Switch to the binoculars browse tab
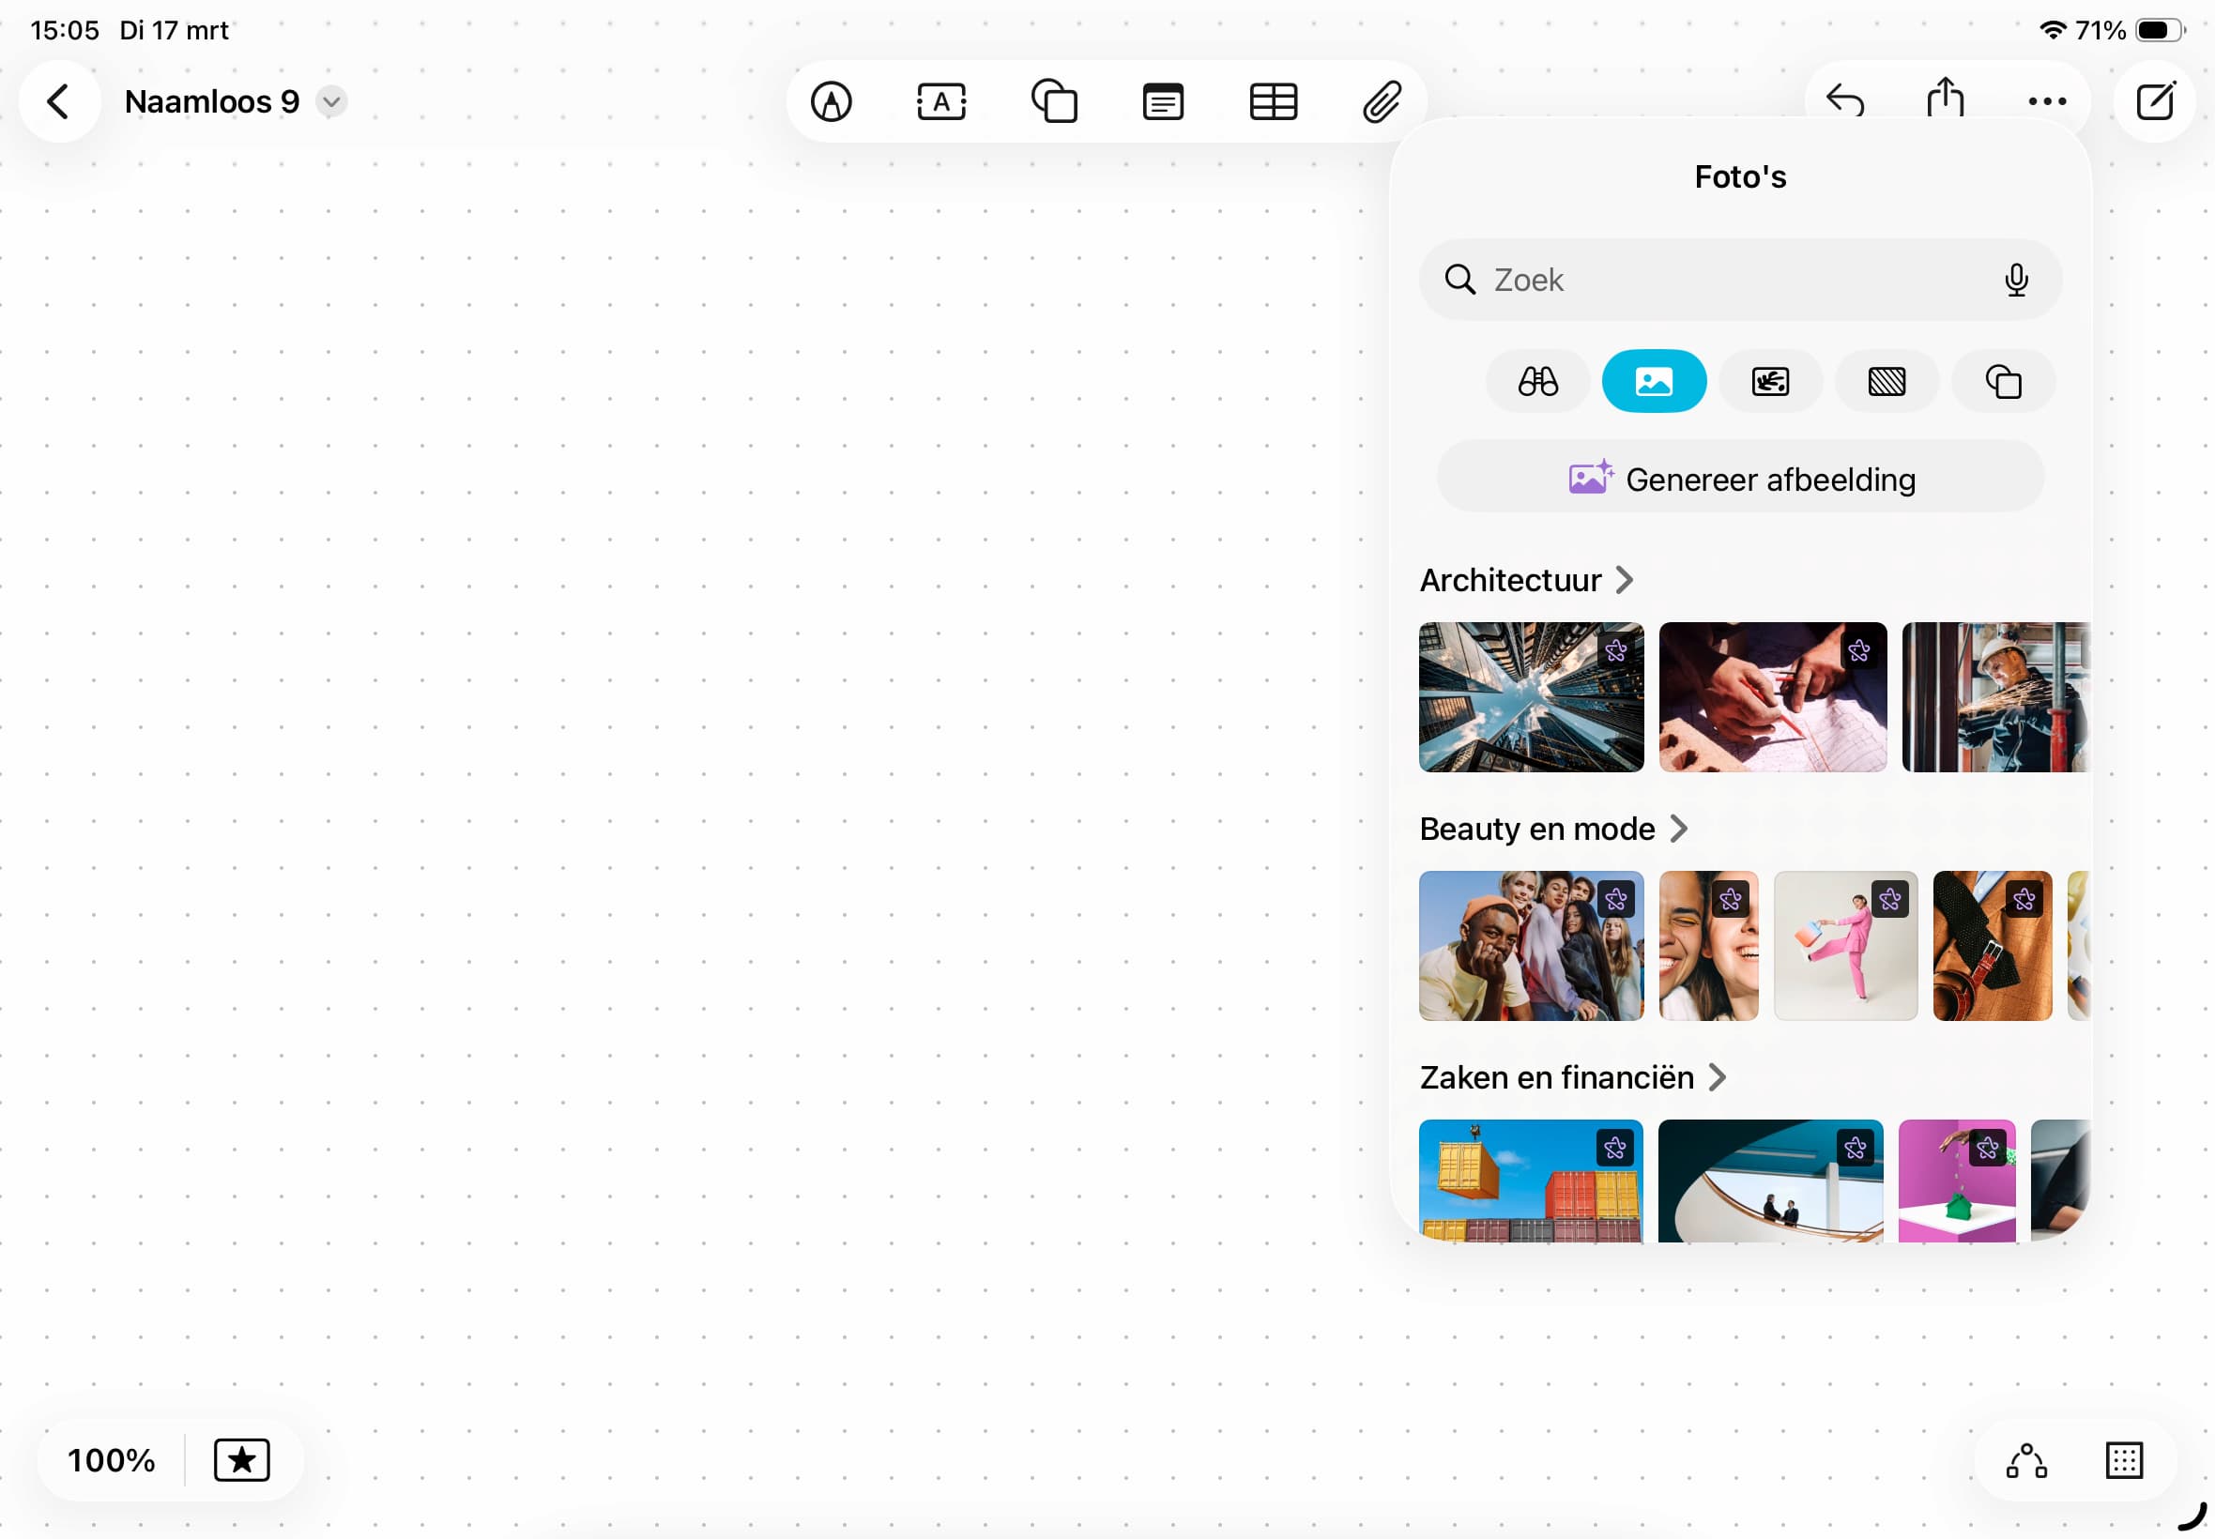Viewport: 2215px width, 1539px height. [x=1537, y=382]
